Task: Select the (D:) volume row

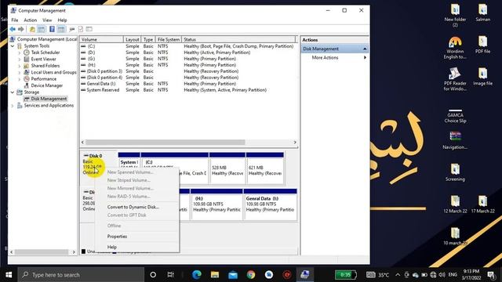Action: [x=187, y=52]
